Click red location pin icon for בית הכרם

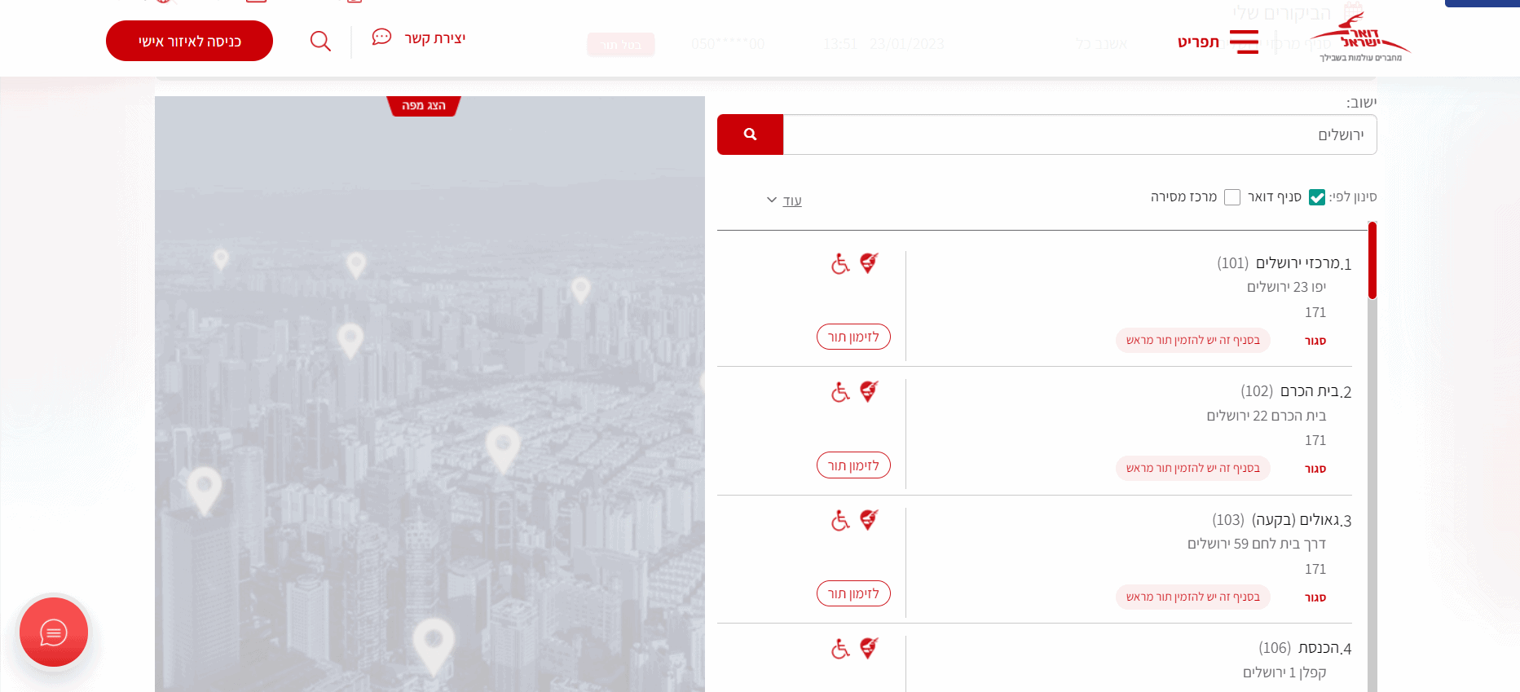point(869,392)
